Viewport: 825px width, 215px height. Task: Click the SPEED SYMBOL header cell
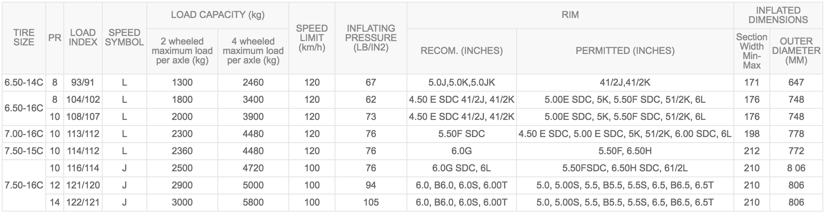click(x=124, y=38)
